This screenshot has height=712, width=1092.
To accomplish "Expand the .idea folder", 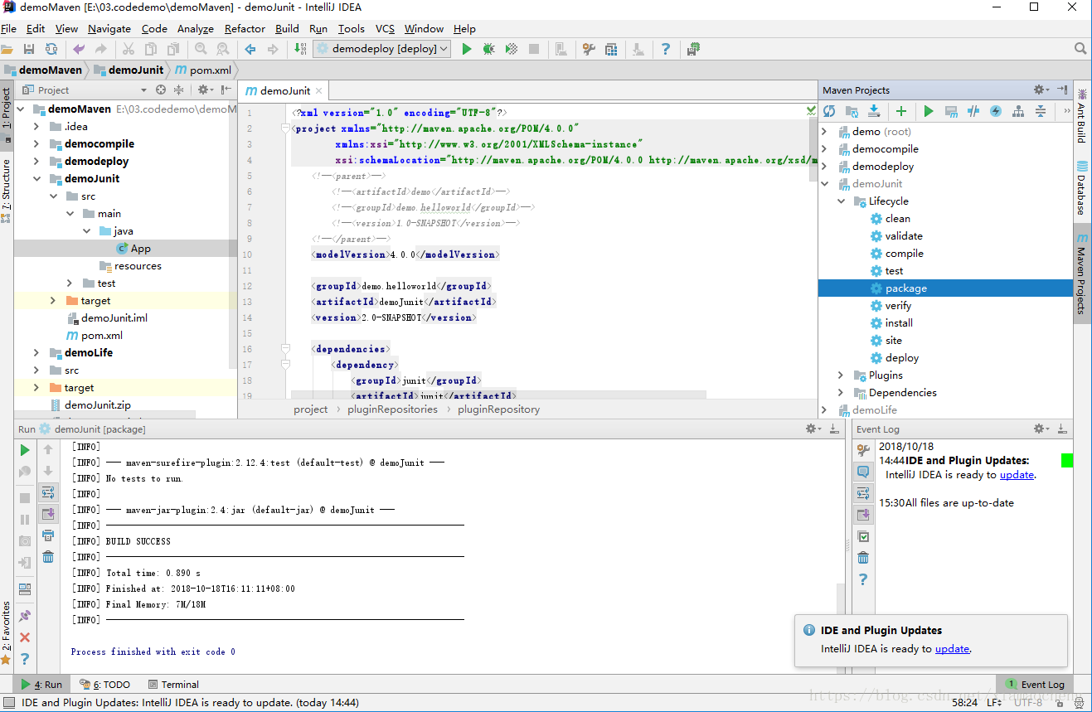I will (36, 127).
